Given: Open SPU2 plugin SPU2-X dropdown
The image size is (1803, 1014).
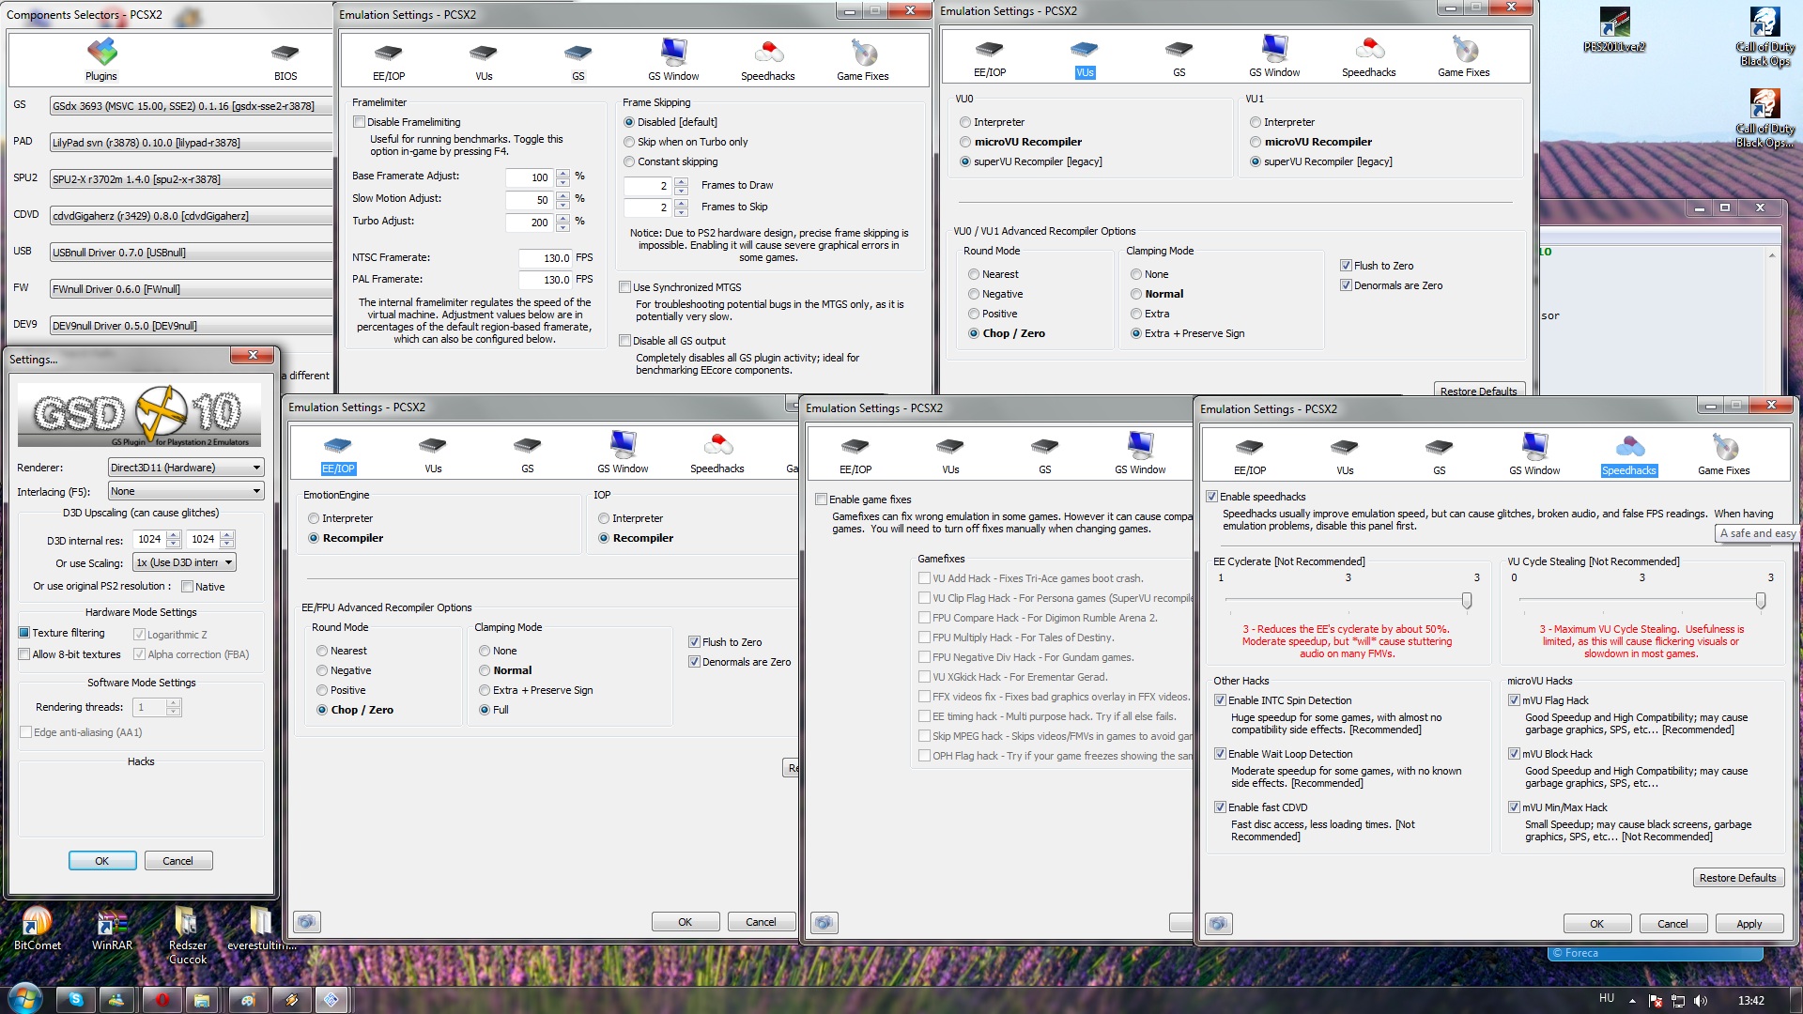Looking at the screenshot, I should click(x=191, y=179).
